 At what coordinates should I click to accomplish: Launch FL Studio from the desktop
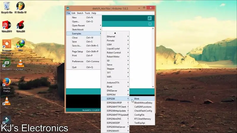tap(20, 8)
